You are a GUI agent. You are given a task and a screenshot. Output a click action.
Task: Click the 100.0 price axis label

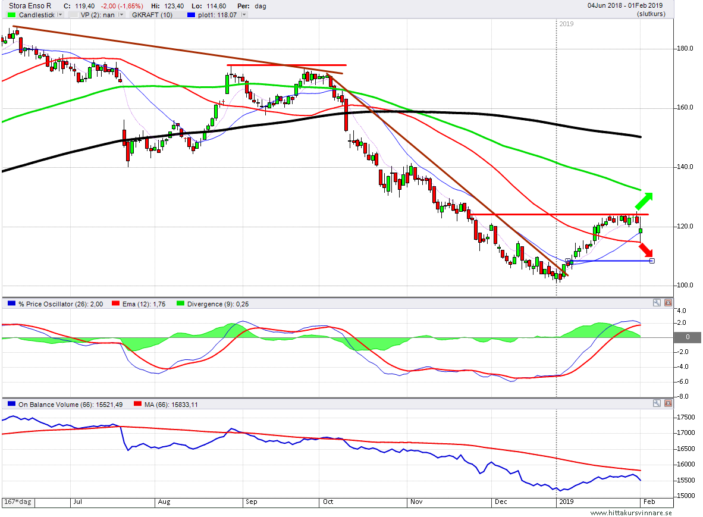tap(685, 285)
